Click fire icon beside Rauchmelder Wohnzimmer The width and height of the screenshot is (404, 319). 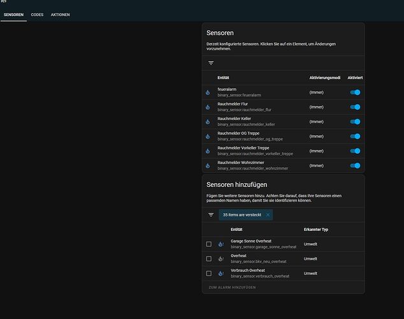208,166
